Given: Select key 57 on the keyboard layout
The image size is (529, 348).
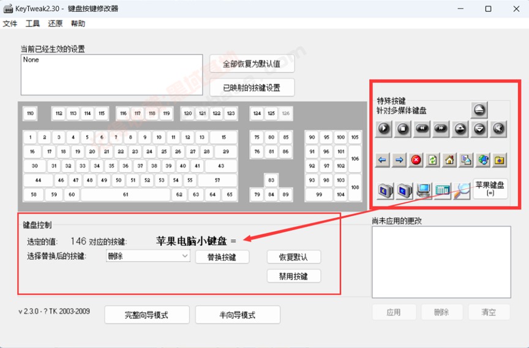Looking at the screenshot, I should click(217, 180).
